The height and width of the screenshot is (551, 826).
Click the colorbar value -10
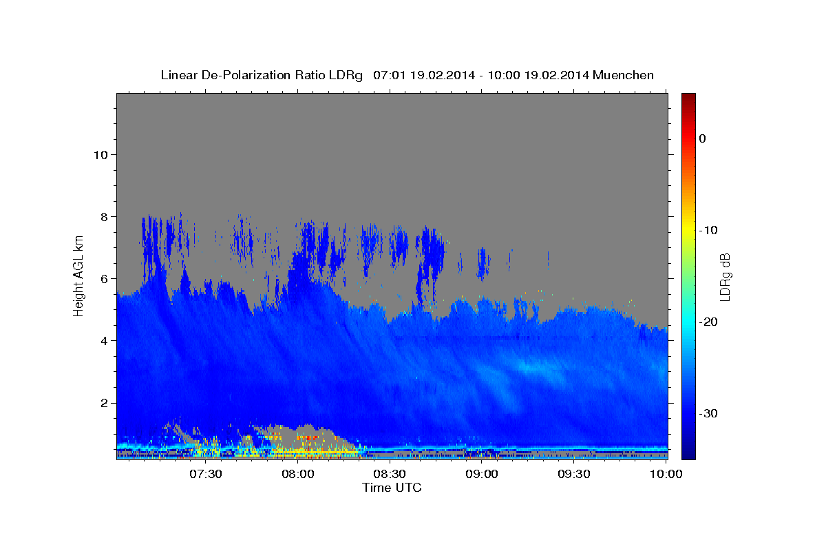coord(709,230)
